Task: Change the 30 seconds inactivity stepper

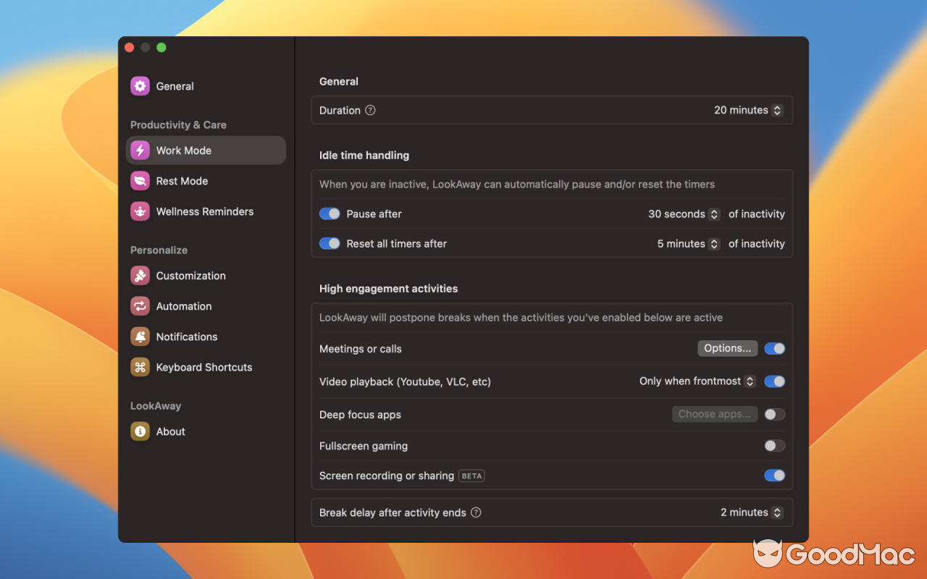Action: (x=714, y=214)
